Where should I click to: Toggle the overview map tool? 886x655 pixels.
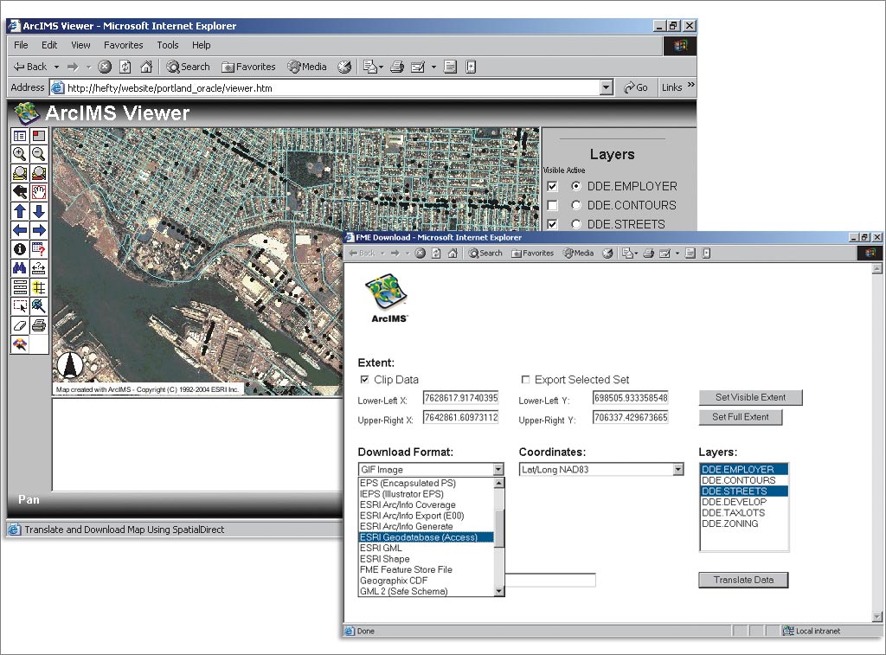[x=38, y=136]
